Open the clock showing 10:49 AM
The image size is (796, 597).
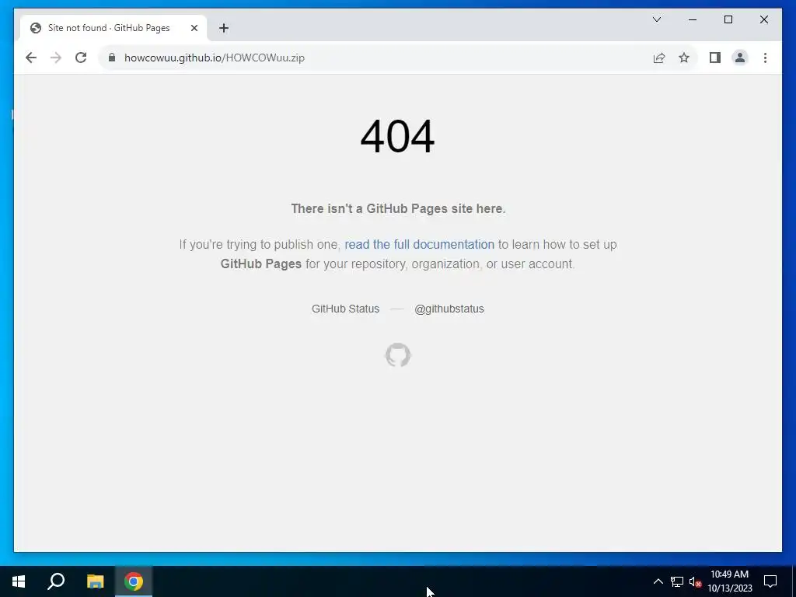(x=729, y=581)
